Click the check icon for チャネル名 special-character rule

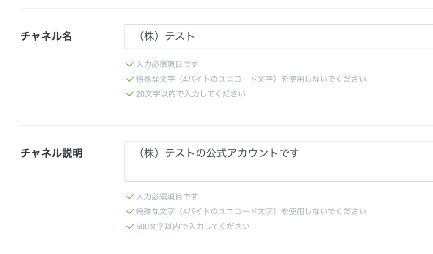pyautogui.click(x=130, y=79)
